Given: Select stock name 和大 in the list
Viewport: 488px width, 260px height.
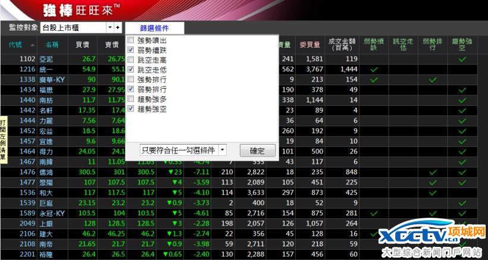Looking at the screenshot, I should point(46,193).
